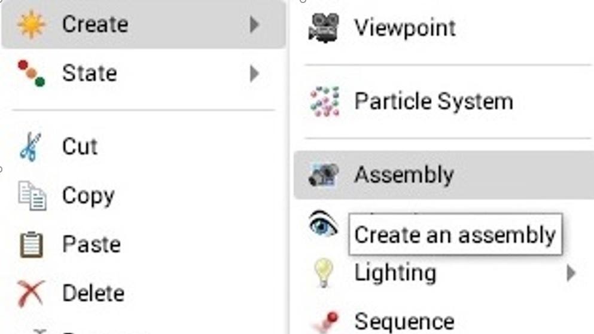Click the Particle System dots icon

325,102
